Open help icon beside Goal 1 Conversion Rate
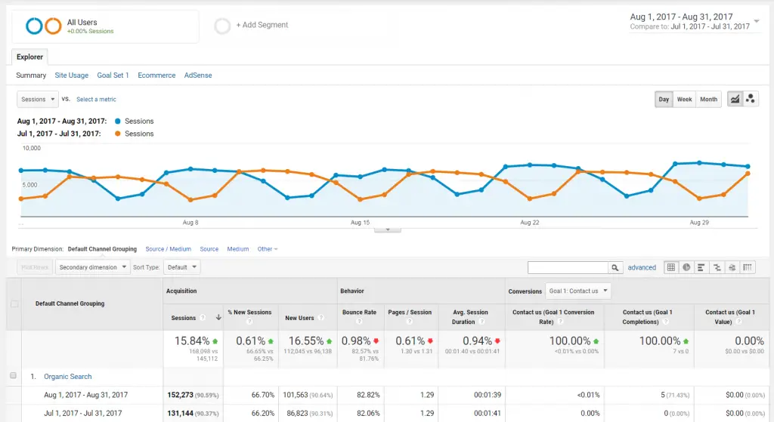This screenshot has height=422, width=774. coord(561,322)
